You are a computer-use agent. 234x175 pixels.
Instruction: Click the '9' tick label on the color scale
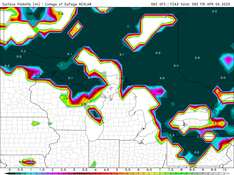tap(203, 170)
